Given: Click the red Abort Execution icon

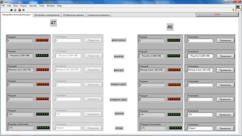Looking at the screenshot, I should click(19, 10).
